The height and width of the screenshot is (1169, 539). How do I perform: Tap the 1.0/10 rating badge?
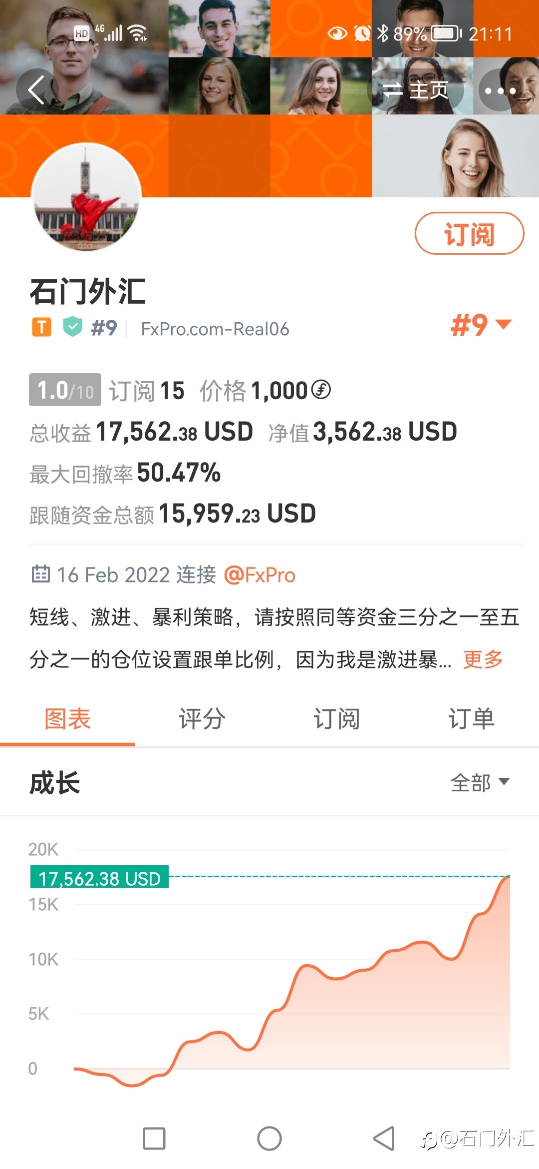pyautogui.click(x=65, y=390)
